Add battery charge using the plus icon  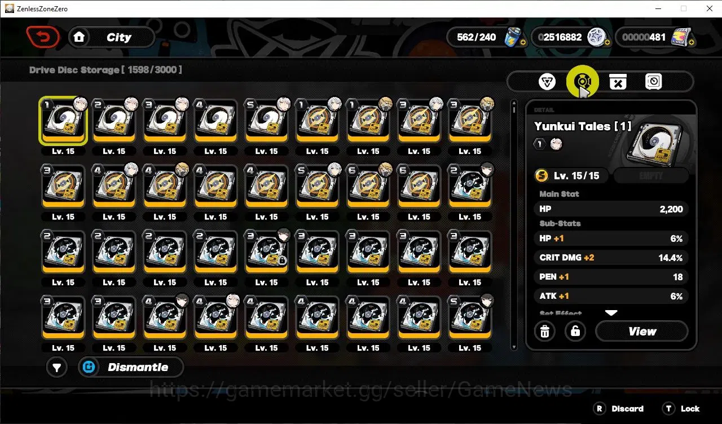click(523, 42)
